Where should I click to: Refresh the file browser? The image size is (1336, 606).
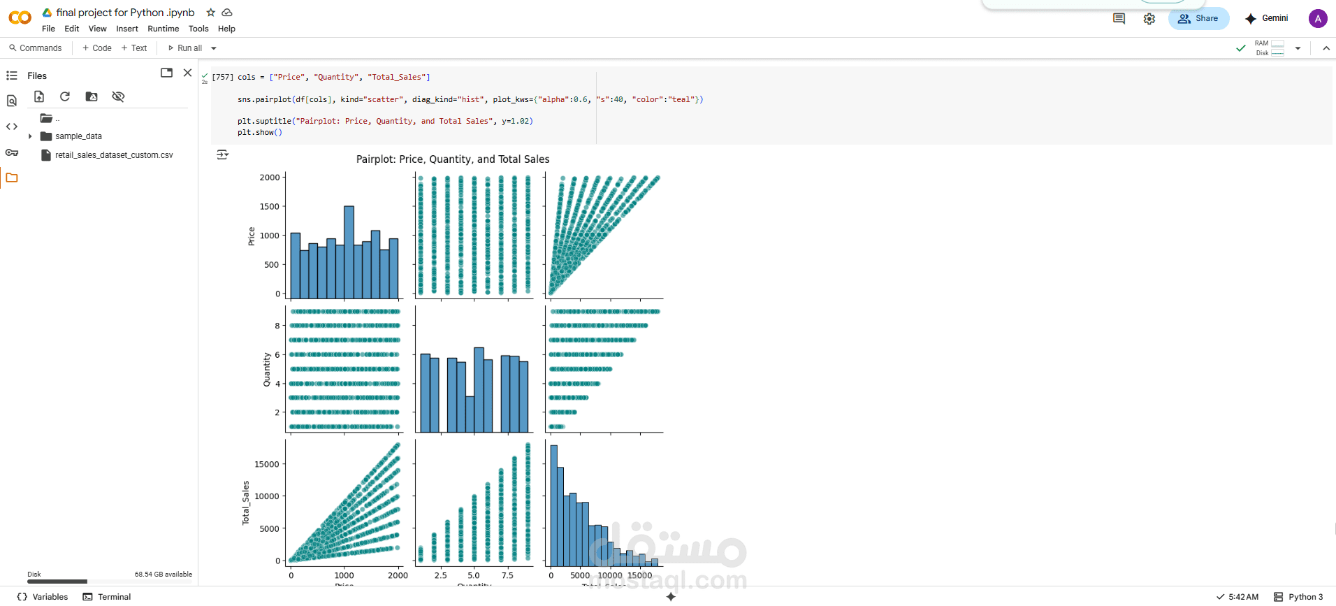[65, 96]
